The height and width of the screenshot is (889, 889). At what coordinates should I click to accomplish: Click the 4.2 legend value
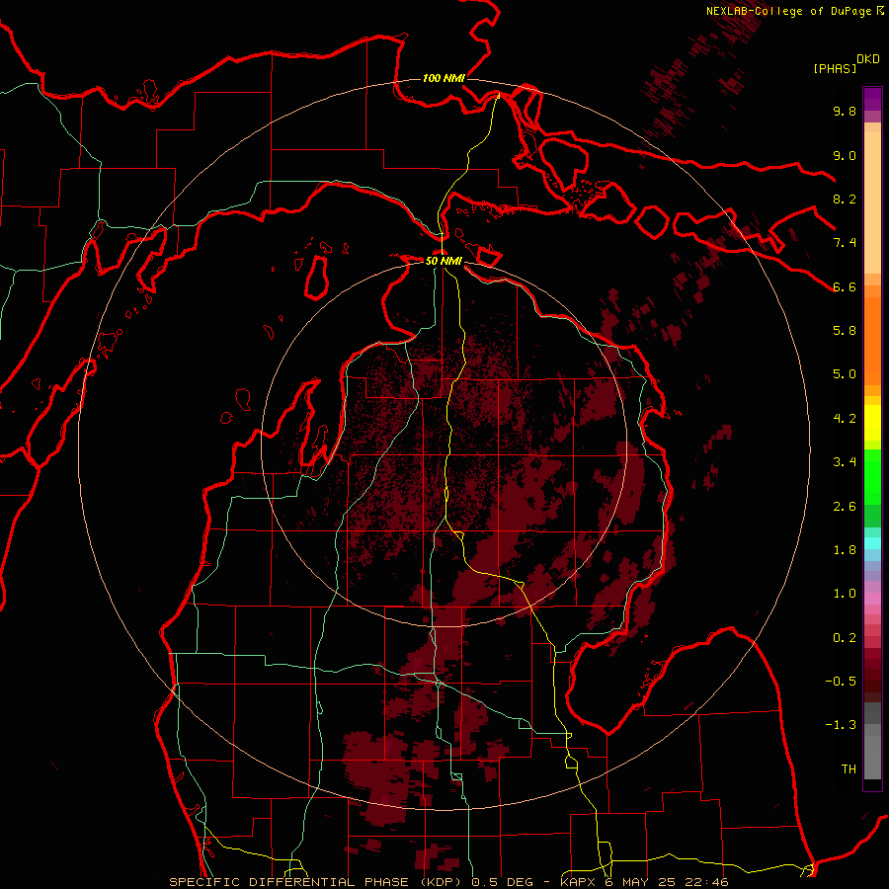coord(845,419)
